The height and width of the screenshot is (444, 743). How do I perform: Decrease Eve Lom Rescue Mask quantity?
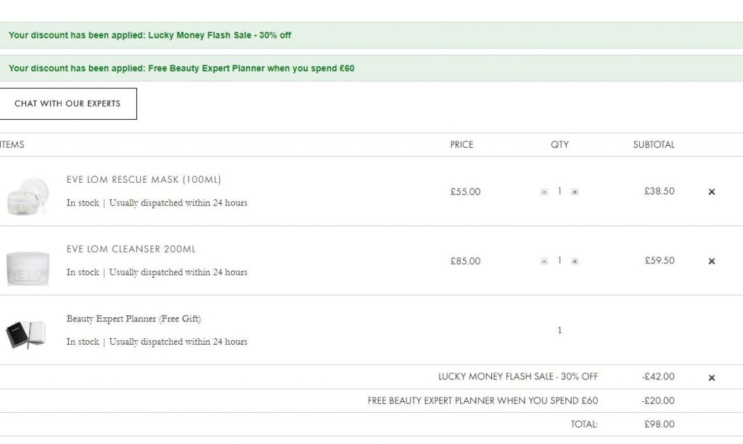tap(544, 192)
